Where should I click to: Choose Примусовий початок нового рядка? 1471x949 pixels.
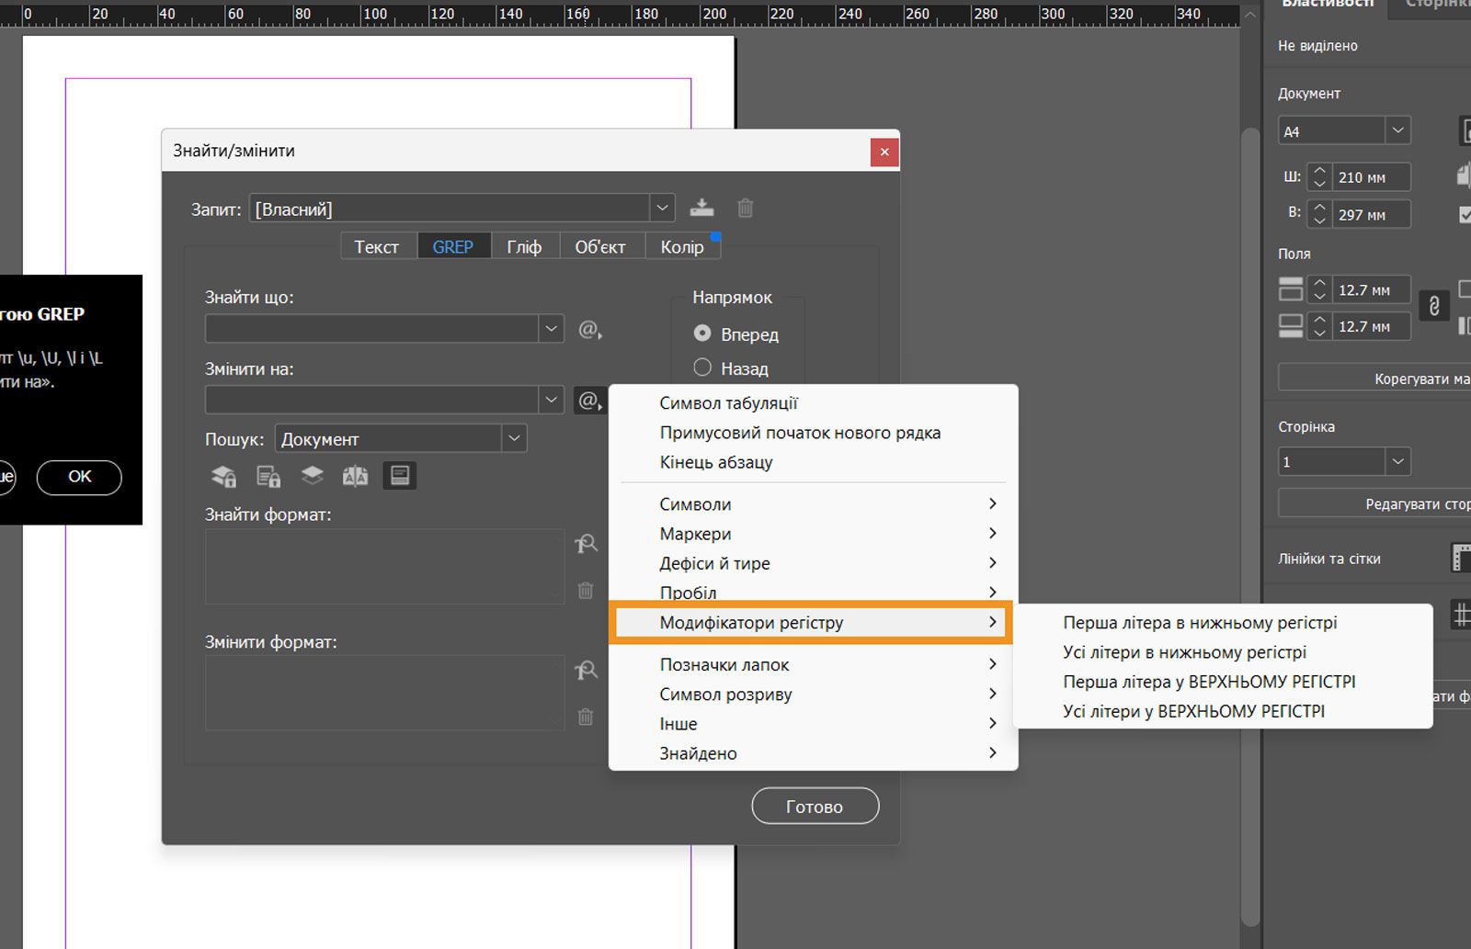814,433
